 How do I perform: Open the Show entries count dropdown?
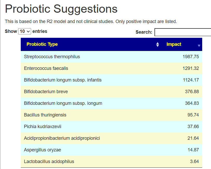tap(25, 31)
